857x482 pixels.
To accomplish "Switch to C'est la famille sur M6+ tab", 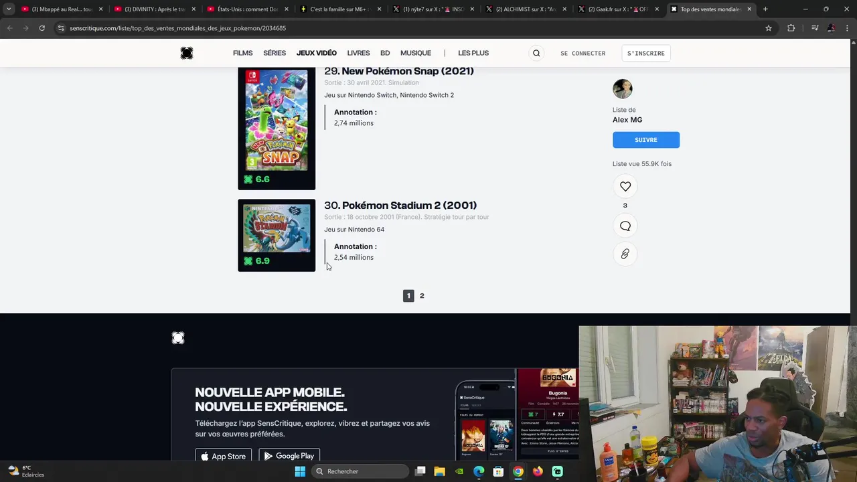I will pyautogui.click(x=339, y=9).
